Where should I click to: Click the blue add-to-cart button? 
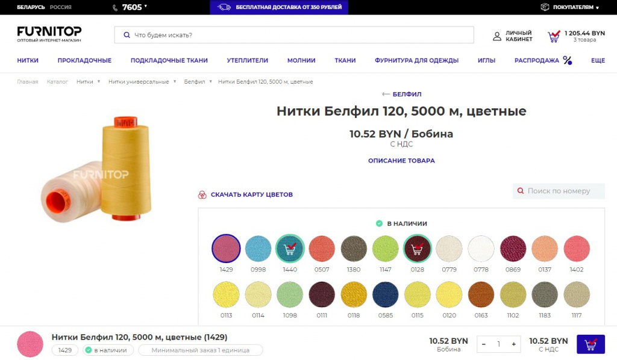click(x=590, y=344)
